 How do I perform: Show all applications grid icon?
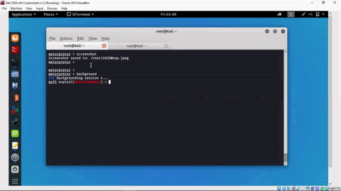tap(15, 181)
